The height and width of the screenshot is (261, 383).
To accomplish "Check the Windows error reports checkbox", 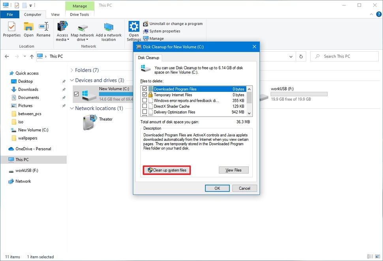I will click(145, 101).
